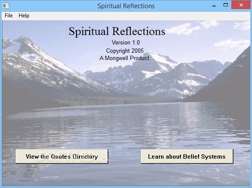Click the Version 1.0 label
The height and width of the screenshot is (188, 252).
tap(126, 43)
